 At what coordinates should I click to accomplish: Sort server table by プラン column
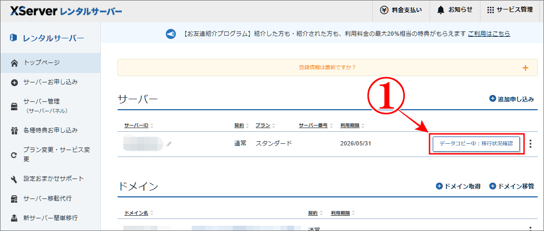coord(265,125)
